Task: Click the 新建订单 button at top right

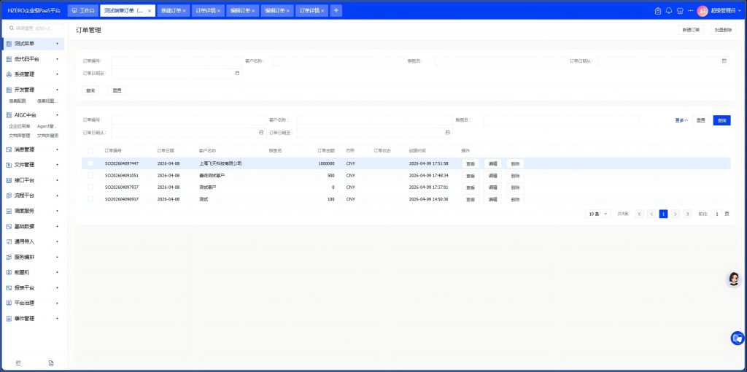Action: pos(691,30)
